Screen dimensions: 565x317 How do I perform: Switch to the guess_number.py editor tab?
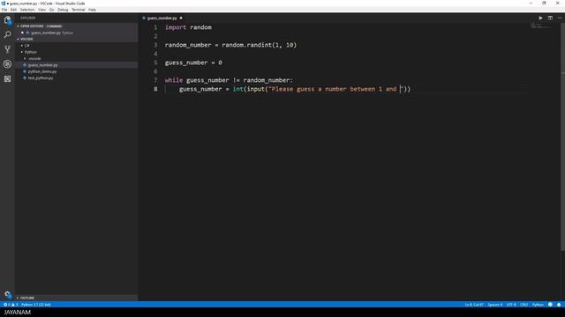coord(162,18)
